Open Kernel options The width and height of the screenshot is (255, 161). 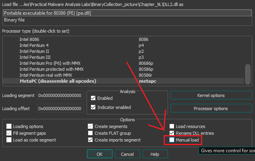pyautogui.click(x=211, y=95)
